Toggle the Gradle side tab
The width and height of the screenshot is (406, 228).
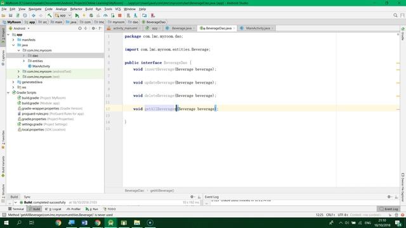(403, 34)
